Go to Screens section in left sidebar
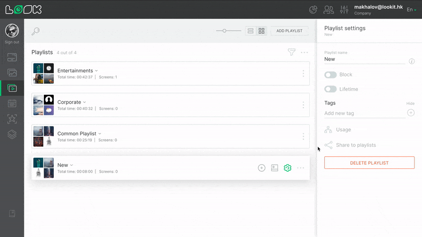The height and width of the screenshot is (237, 422). click(12, 57)
